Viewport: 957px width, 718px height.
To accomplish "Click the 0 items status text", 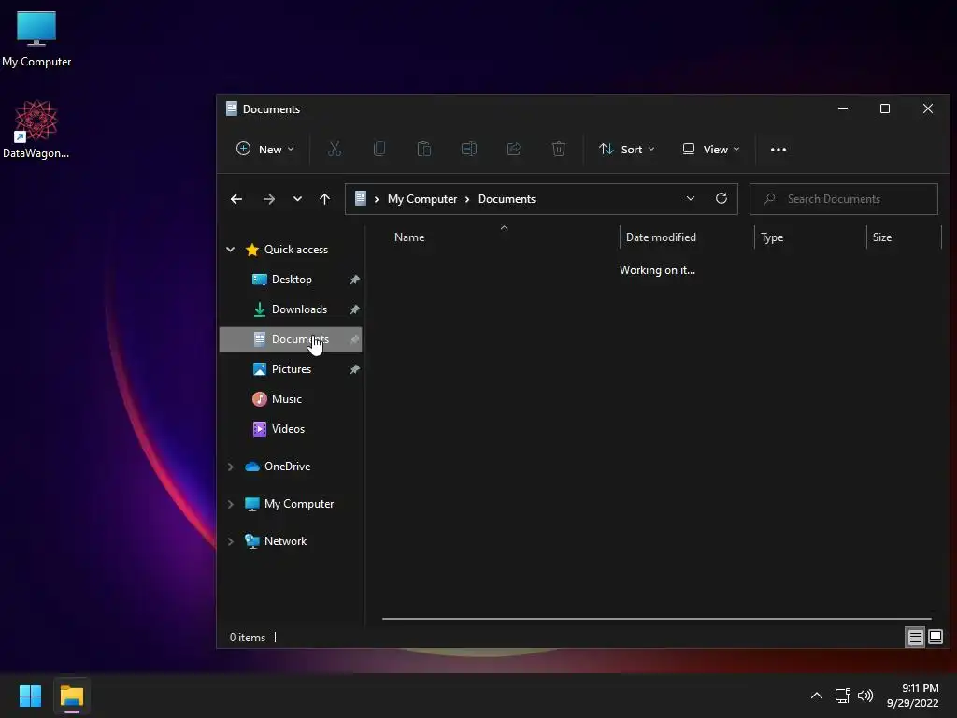I will pos(247,638).
